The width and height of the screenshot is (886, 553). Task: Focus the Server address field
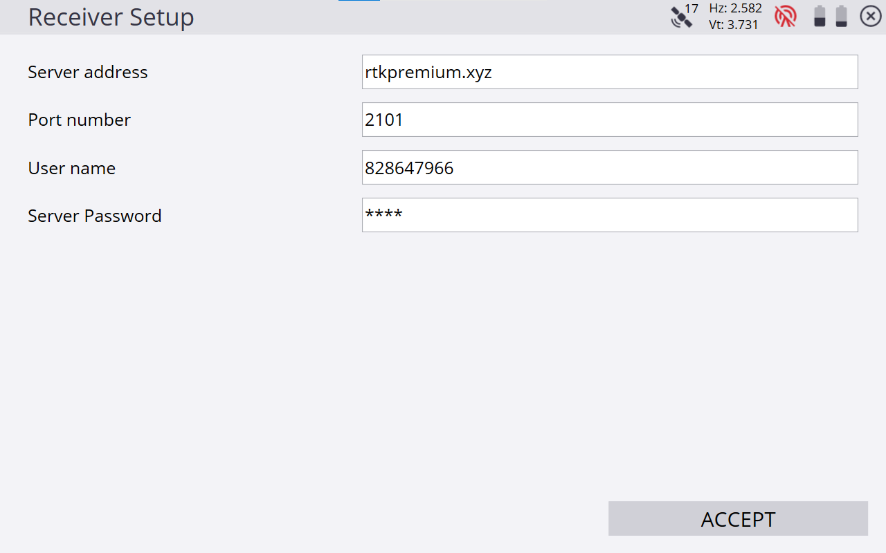pyautogui.click(x=609, y=72)
